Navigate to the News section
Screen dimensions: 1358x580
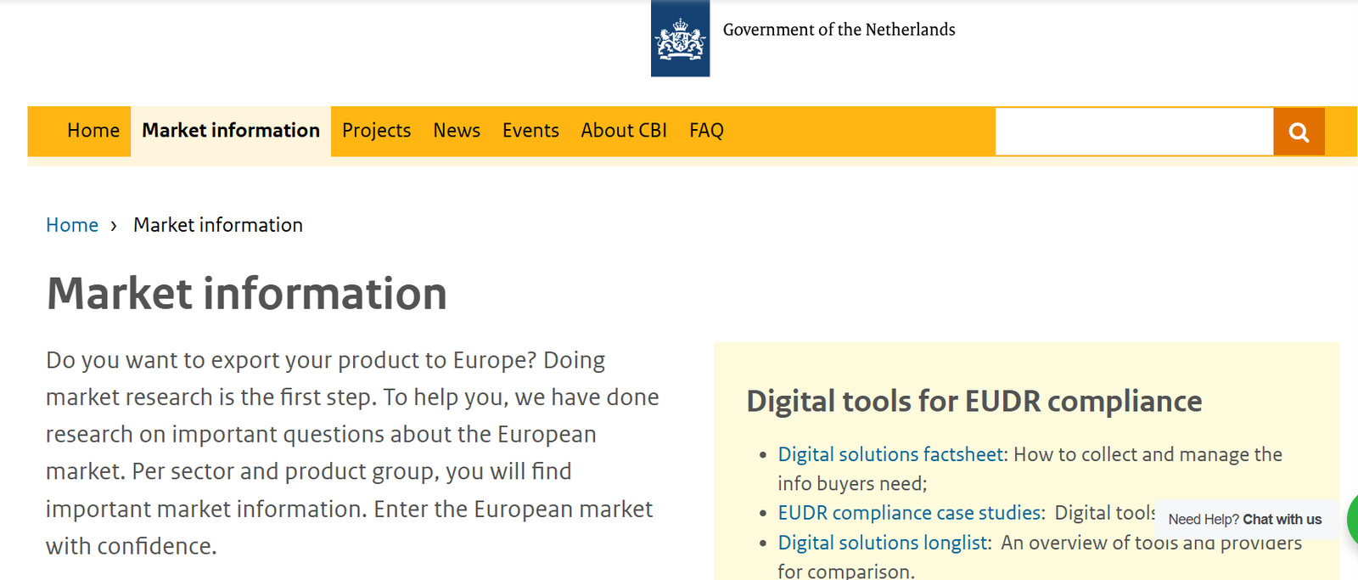point(457,131)
